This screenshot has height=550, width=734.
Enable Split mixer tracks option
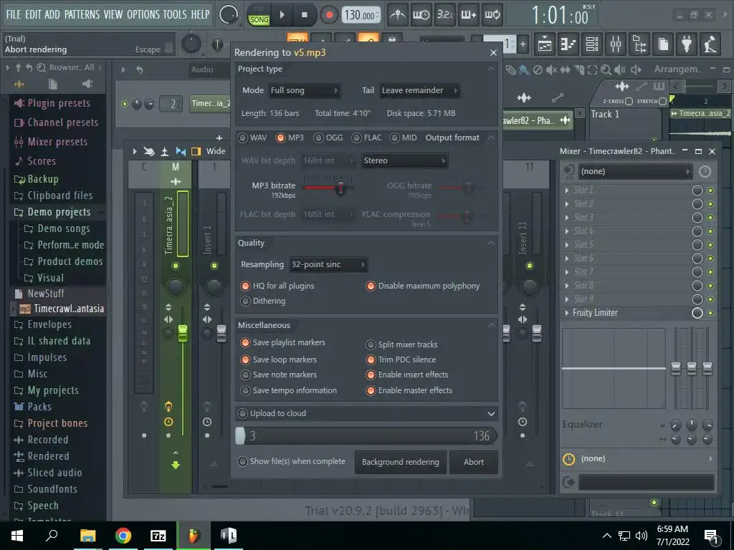pos(401,344)
